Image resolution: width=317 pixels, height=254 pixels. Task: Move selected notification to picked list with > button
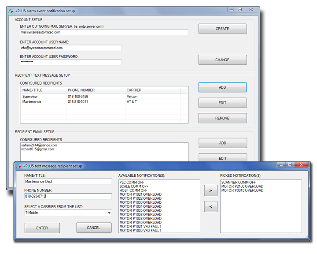pyautogui.click(x=210, y=190)
